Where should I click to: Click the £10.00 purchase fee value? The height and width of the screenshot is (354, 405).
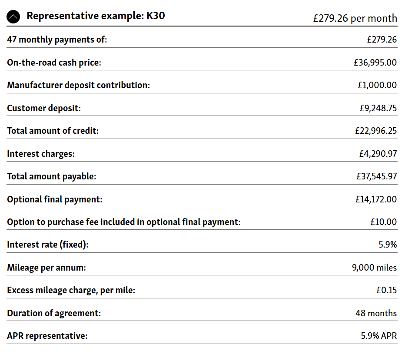tap(383, 222)
